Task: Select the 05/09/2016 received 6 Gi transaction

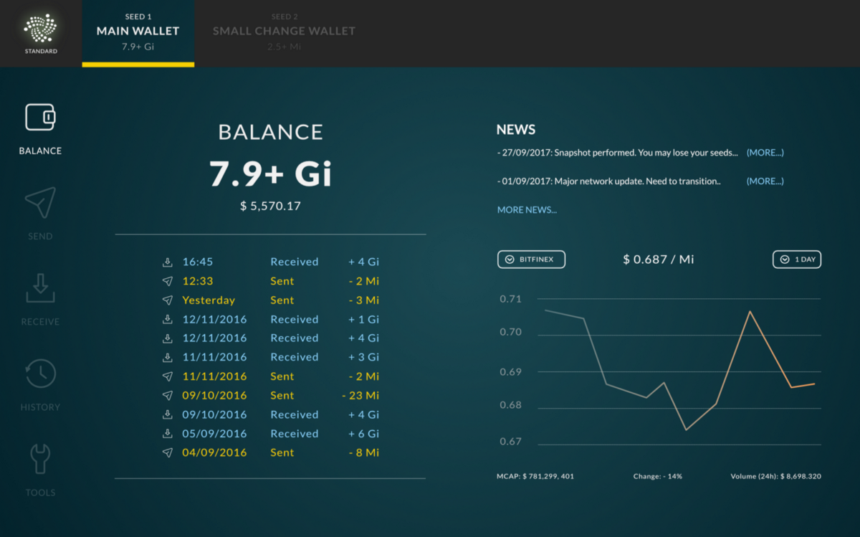Action: coord(271,434)
